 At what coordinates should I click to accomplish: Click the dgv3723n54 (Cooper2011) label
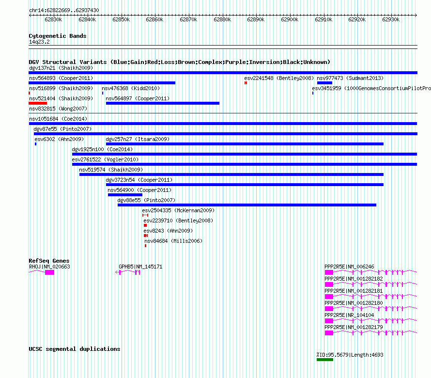[x=139, y=180]
